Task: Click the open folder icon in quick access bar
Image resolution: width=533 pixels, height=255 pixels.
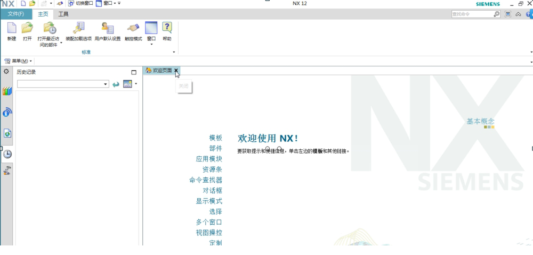Action: [x=32, y=3]
